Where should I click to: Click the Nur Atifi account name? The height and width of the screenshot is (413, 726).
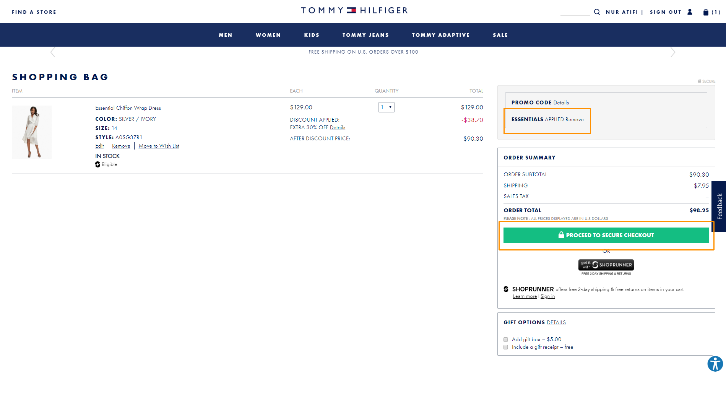622,12
